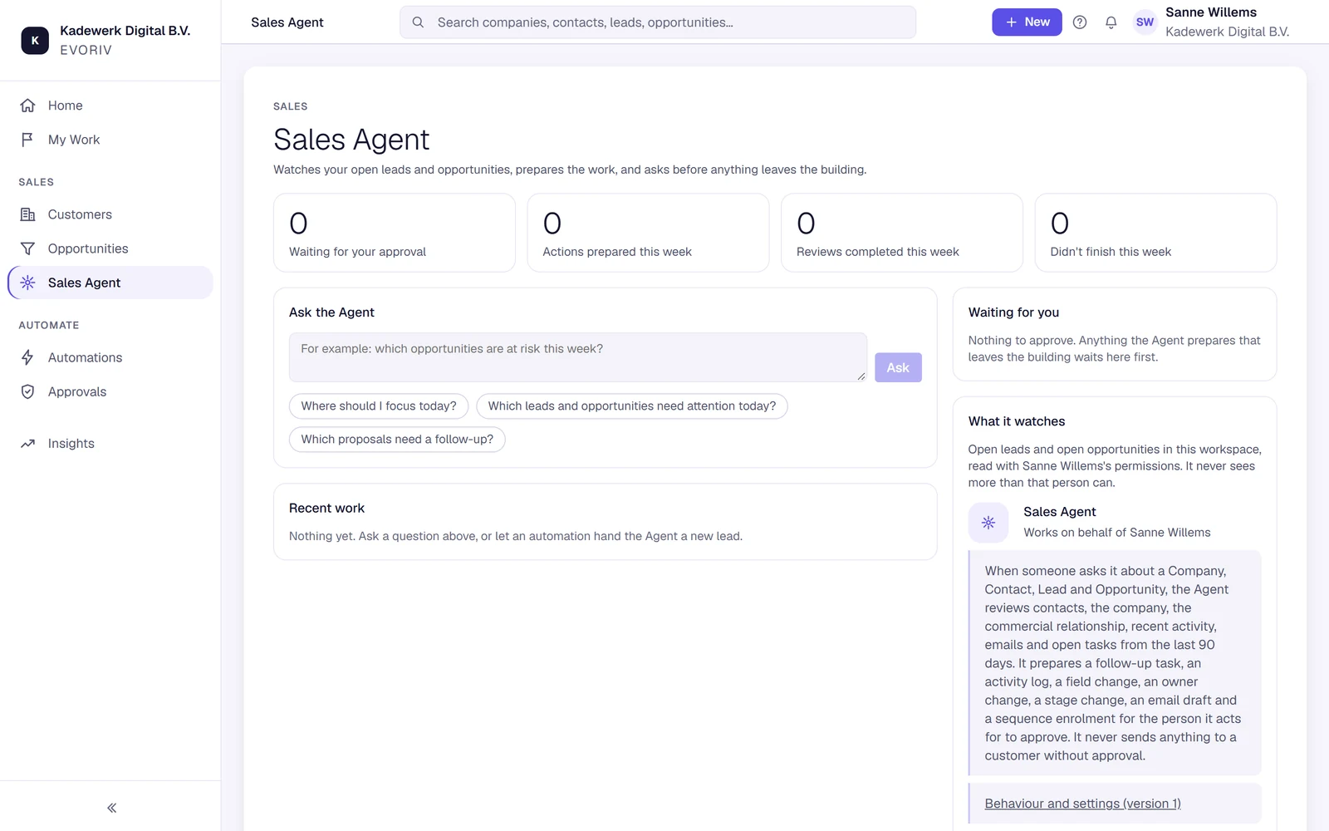Screen dimensions: 1329x831
Task: Click the New button
Action: point(1027,22)
